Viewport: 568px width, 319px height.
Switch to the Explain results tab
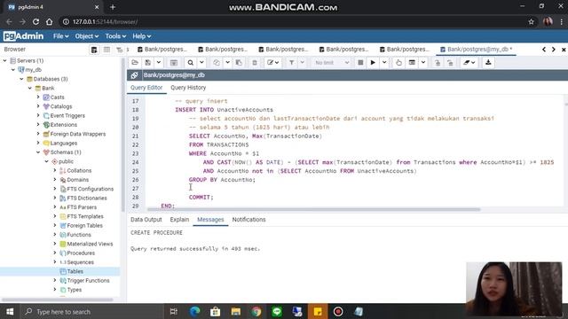point(179,220)
